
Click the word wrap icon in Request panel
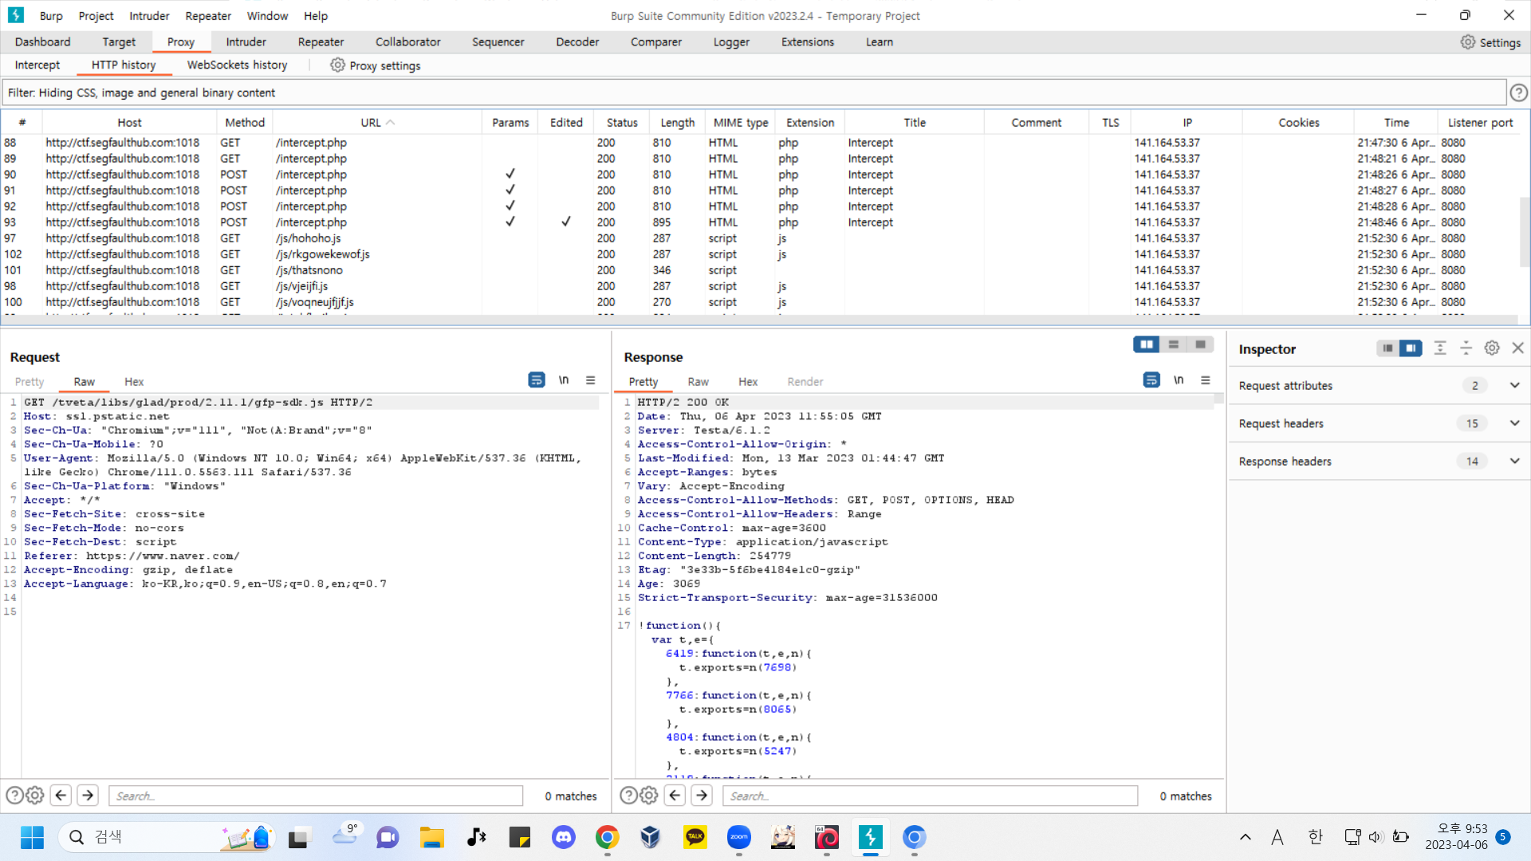[x=537, y=380]
